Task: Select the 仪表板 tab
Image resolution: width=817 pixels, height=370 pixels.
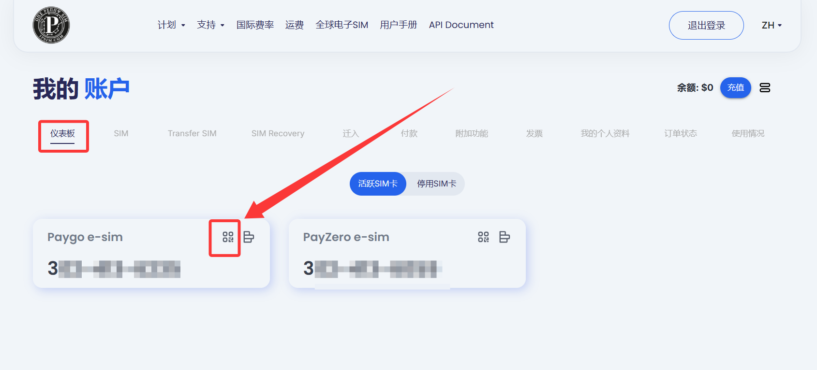Action: (62, 134)
